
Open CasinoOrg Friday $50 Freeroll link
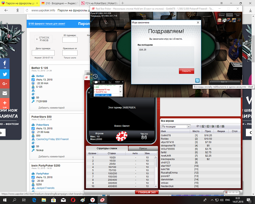click(52, 139)
